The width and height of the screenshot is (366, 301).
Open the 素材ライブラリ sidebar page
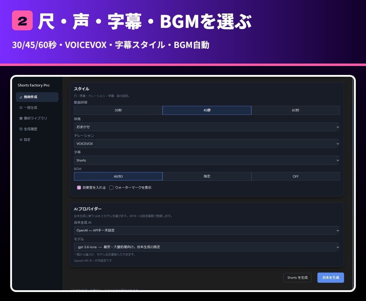pyautogui.click(x=37, y=118)
